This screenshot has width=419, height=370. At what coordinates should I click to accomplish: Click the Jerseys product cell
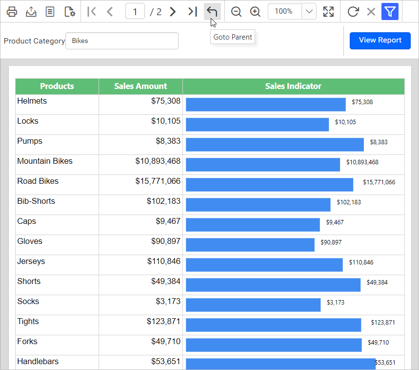pyautogui.click(x=57, y=265)
